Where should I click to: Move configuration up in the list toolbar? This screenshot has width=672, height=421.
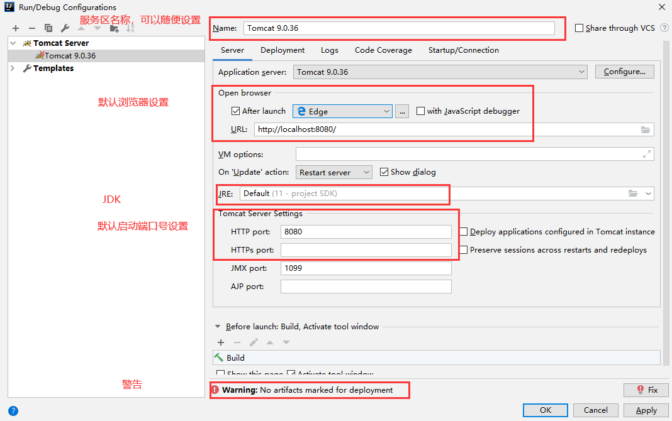81,28
